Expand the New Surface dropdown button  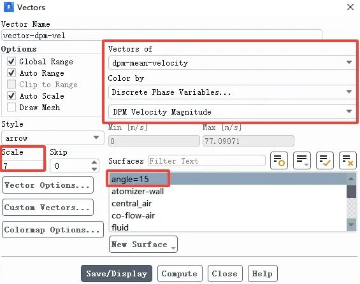point(143,245)
